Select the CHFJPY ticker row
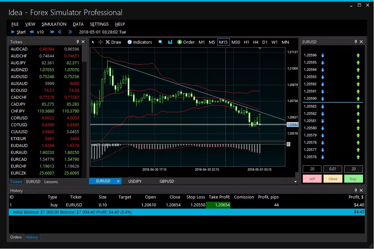The height and width of the screenshot is (249, 374). [x=45, y=111]
